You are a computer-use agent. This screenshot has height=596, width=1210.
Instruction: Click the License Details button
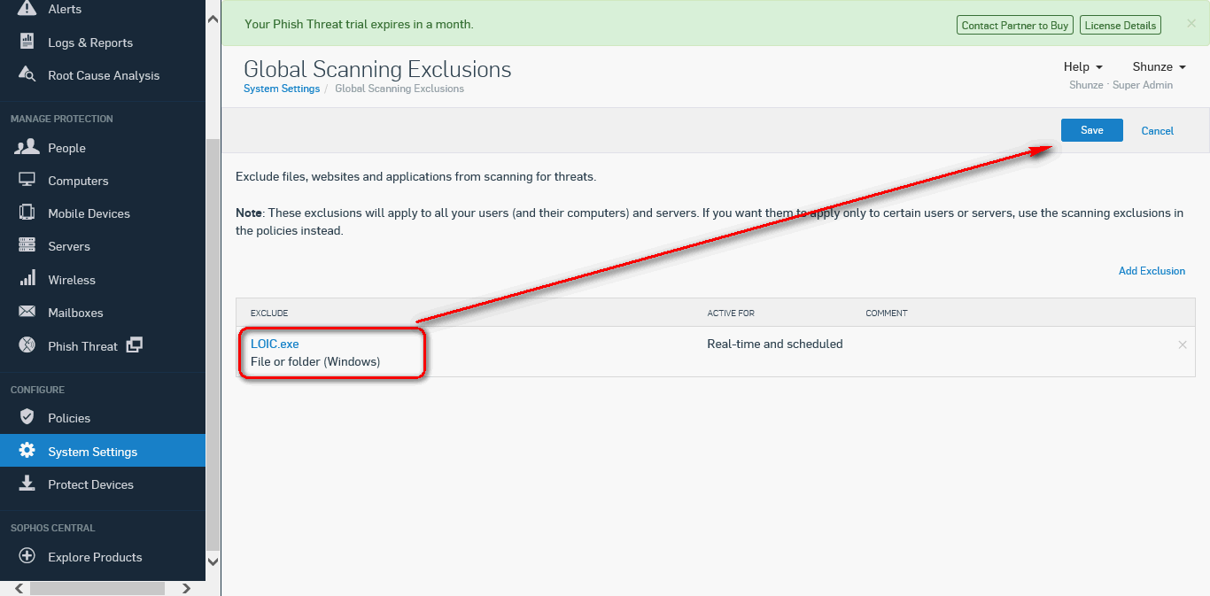pos(1121,25)
